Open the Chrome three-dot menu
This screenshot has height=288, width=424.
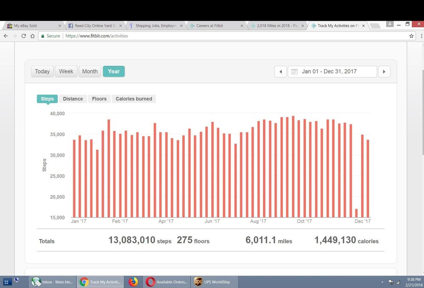point(421,36)
